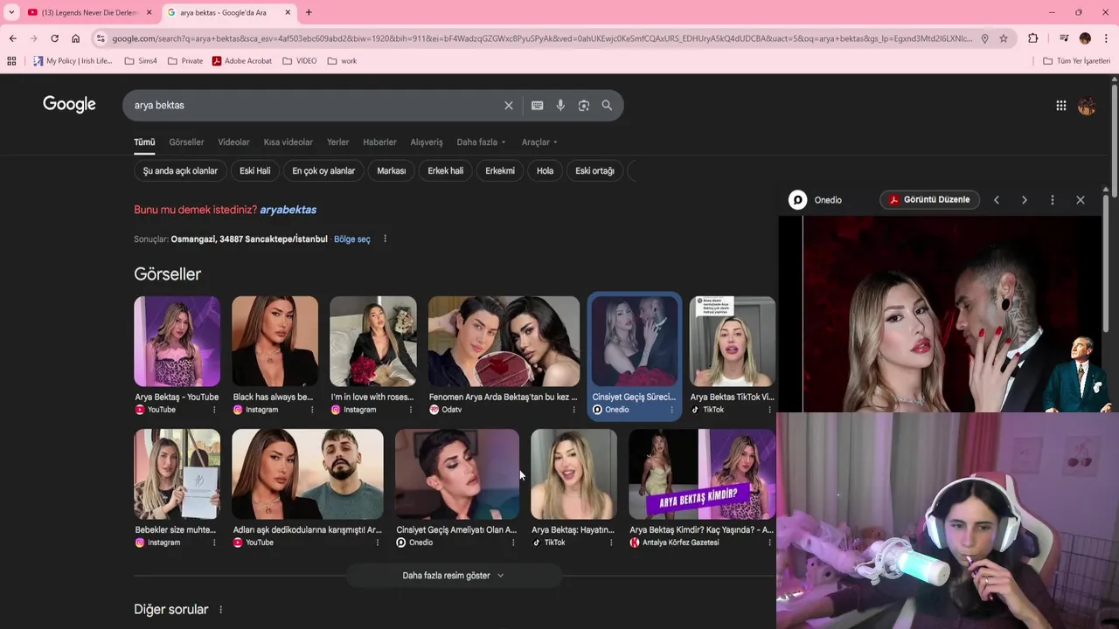Show previous image in preview panel
The height and width of the screenshot is (629, 1119).
(996, 200)
